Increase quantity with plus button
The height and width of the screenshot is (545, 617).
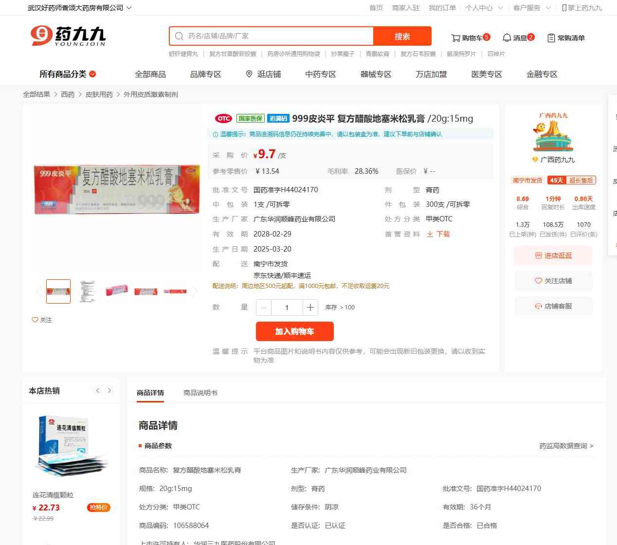(310, 308)
